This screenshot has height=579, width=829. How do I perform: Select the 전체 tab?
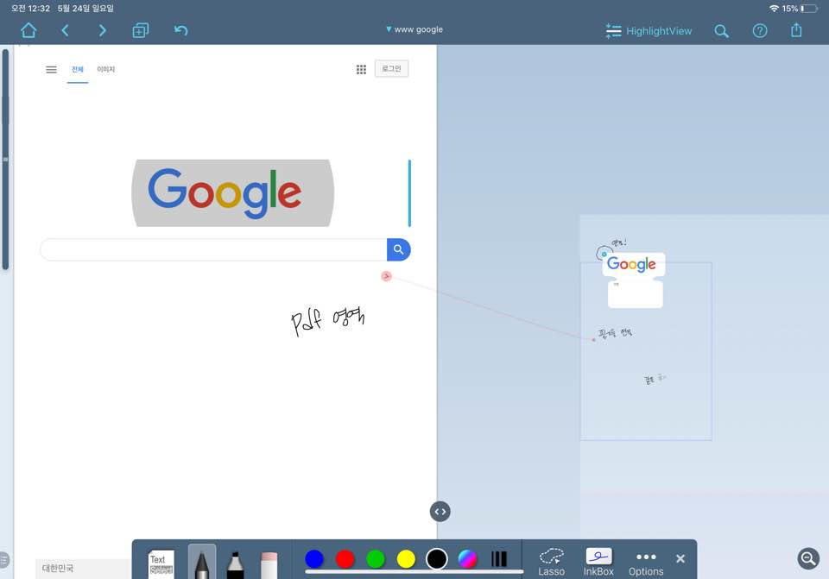pos(78,69)
